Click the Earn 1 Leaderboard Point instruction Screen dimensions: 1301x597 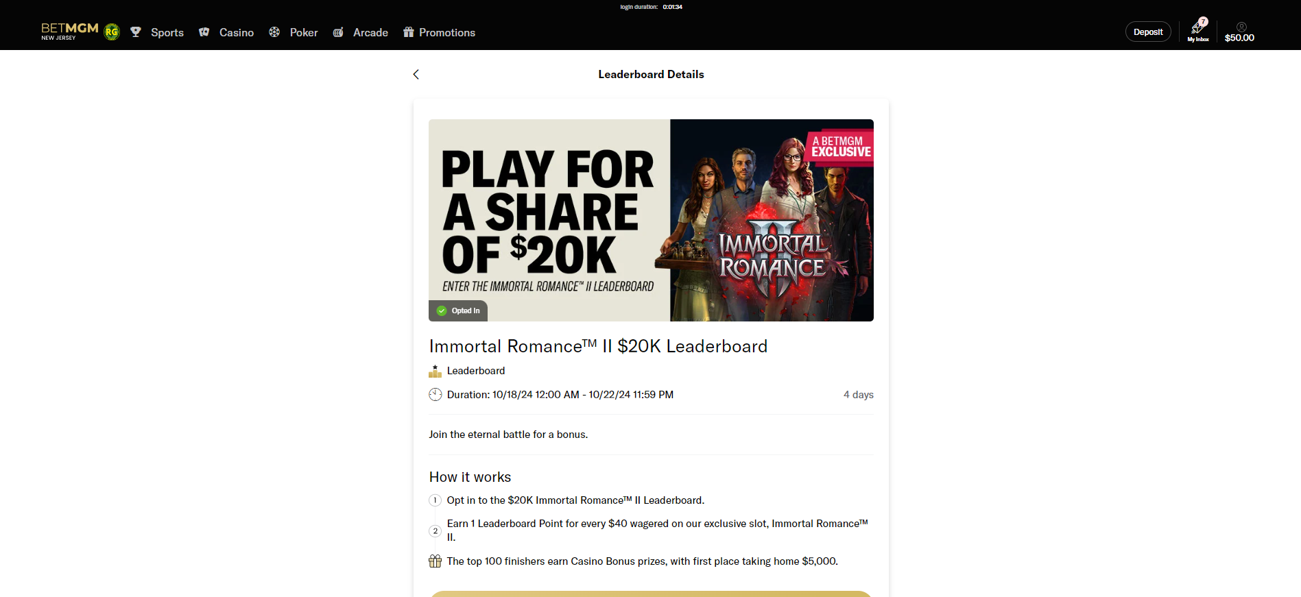[x=658, y=531]
